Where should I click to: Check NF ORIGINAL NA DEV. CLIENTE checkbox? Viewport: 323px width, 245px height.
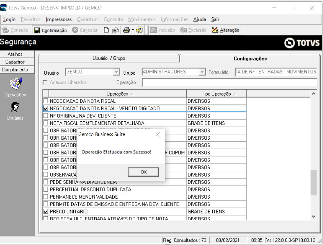point(46,115)
